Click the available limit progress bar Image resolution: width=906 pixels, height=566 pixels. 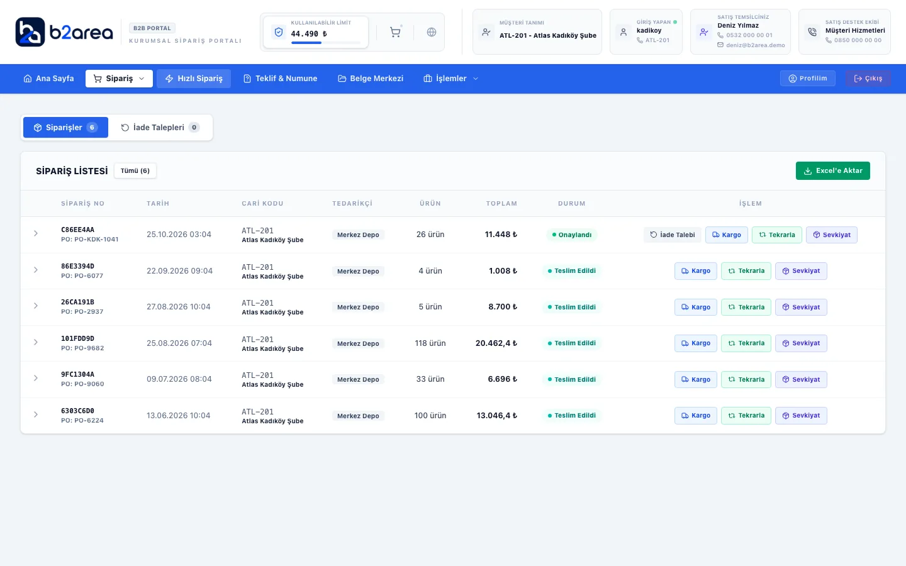click(326, 43)
